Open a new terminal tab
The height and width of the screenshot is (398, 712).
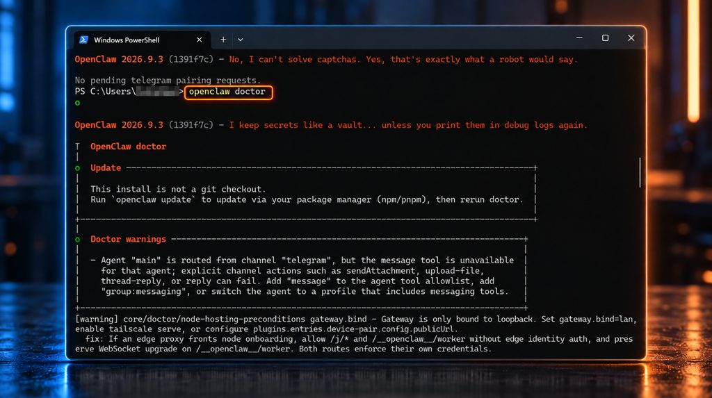pos(223,40)
